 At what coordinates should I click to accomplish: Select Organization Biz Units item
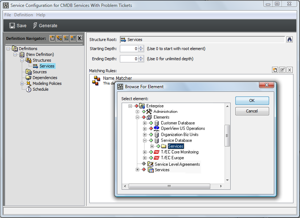(179, 135)
